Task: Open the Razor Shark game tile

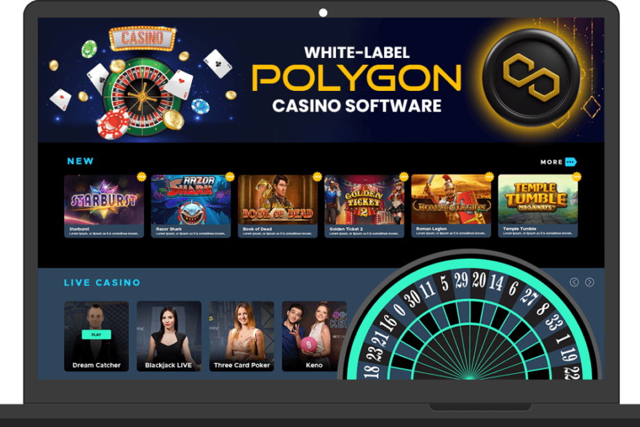Action: click(191, 206)
